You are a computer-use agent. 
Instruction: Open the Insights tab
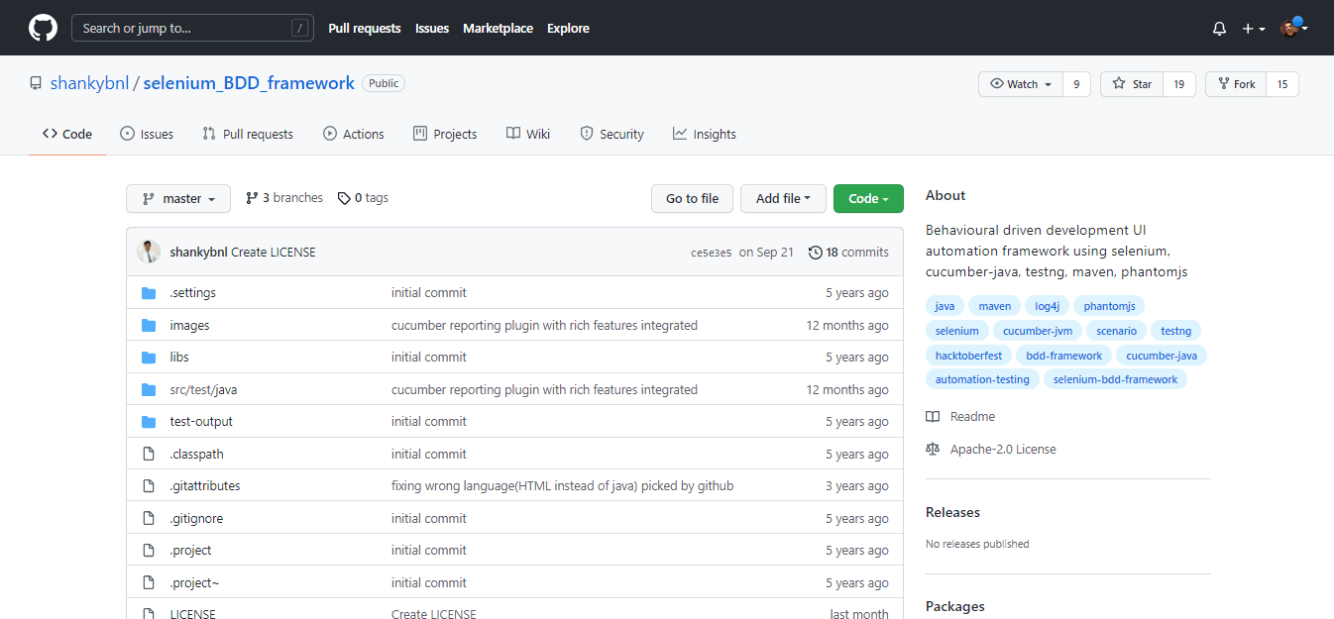704,135
